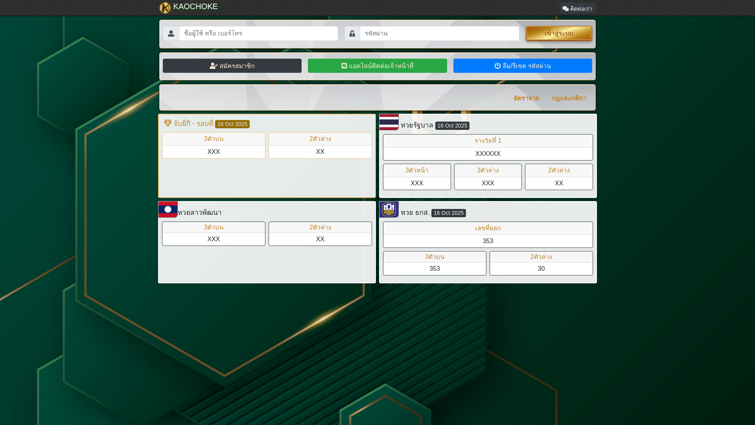755x425 pixels.
Task: Click the รางวัลที่ 1 result box
Action: point(488,148)
